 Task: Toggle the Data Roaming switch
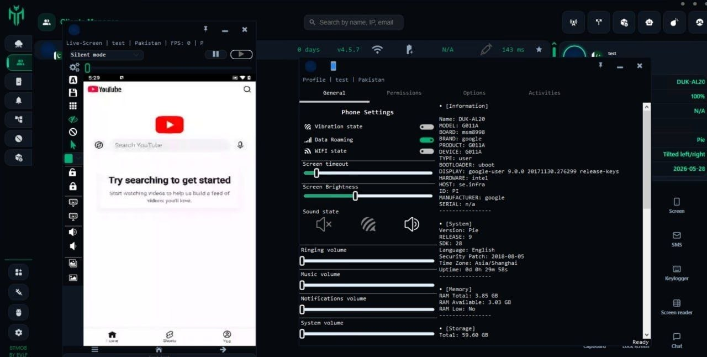(x=426, y=140)
